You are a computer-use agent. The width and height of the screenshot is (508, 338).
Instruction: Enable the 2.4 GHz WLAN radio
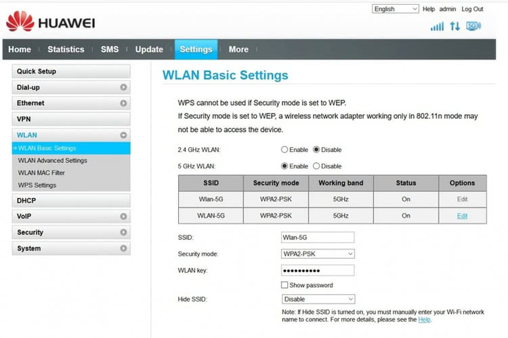[284, 150]
